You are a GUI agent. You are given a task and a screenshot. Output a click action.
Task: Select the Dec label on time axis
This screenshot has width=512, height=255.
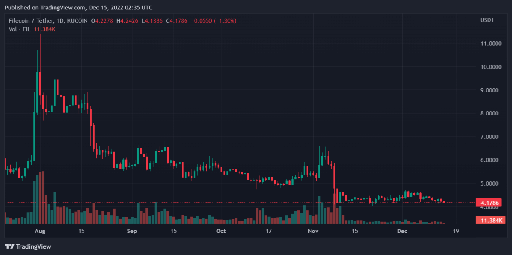(x=402, y=231)
